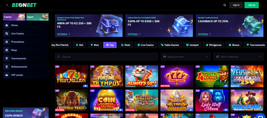Click the back arrow beside Beonbet logo
The width and height of the screenshot is (267, 118).
(x=7, y=5)
